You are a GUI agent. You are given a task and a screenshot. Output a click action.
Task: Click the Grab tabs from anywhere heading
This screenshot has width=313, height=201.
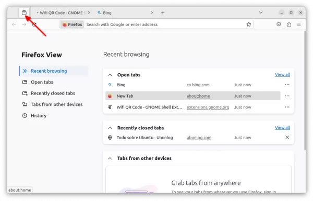coord(206,183)
